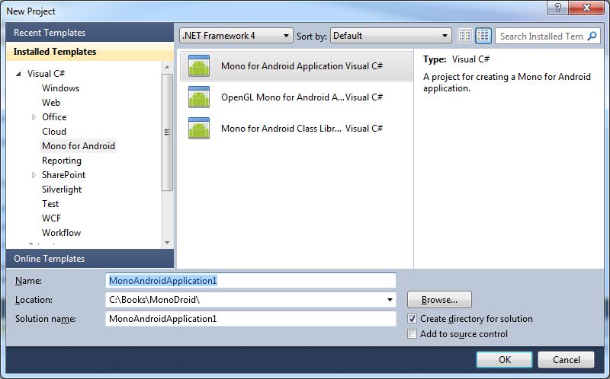Select Windows template category
Screen dimensions: 610x379
[x=60, y=88]
